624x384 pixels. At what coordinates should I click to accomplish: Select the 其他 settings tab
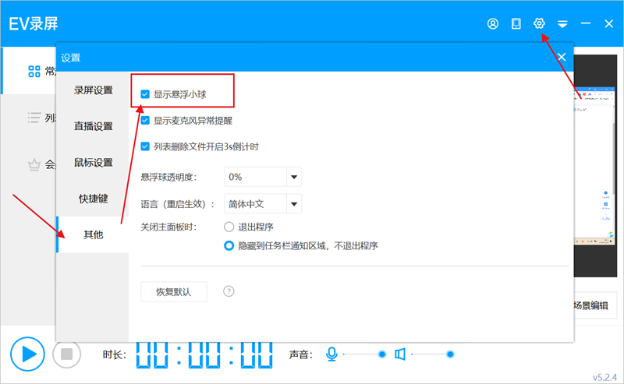[x=93, y=234]
